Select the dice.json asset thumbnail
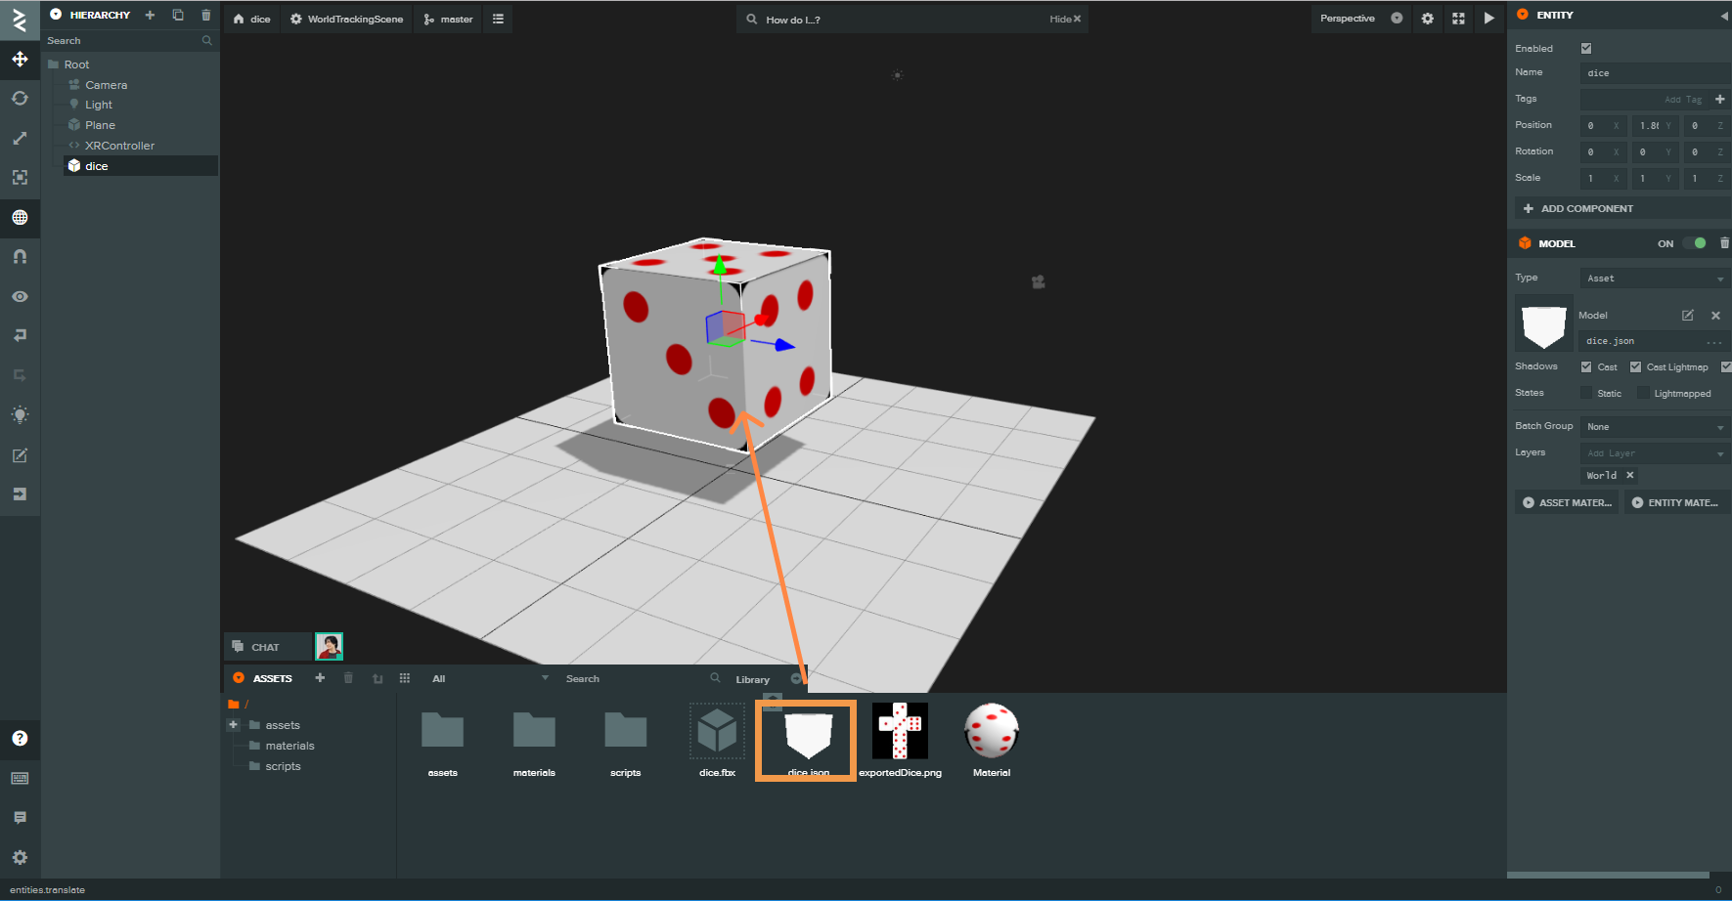 pyautogui.click(x=805, y=733)
